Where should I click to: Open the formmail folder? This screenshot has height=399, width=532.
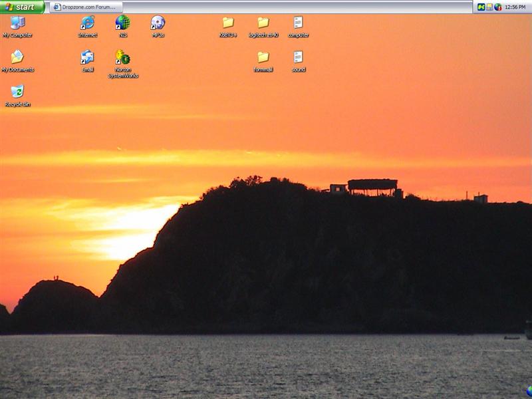pos(263,58)
